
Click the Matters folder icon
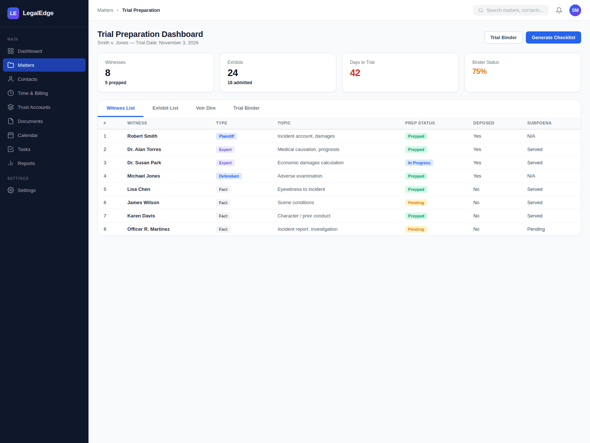tap(11, 65)
